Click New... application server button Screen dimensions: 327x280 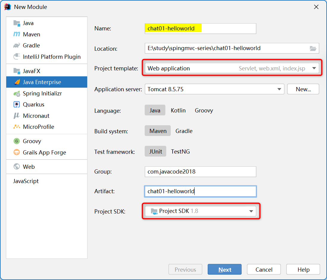click(x=303, y=89)
